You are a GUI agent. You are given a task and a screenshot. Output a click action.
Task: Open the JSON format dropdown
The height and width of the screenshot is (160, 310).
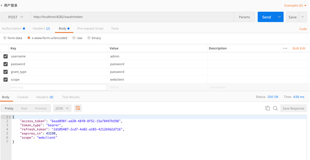click(x=62, y=108)
